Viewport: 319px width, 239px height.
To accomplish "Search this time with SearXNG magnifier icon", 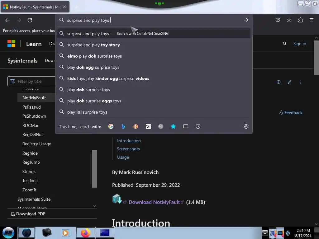I will click(x=161, y=126).
